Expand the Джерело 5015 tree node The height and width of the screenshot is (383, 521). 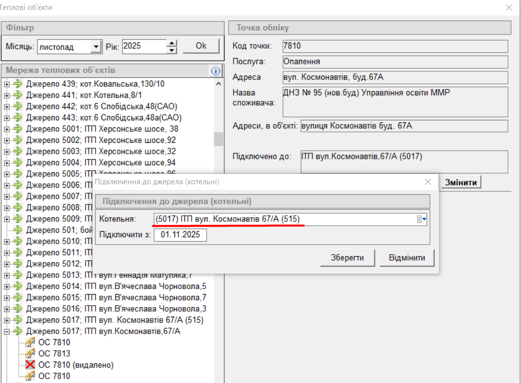pos(7,298)
